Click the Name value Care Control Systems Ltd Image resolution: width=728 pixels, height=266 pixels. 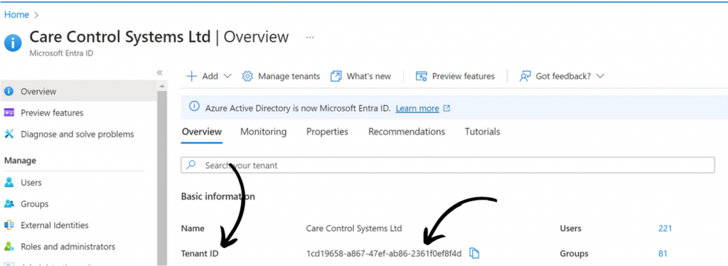[x=354, y=228]
